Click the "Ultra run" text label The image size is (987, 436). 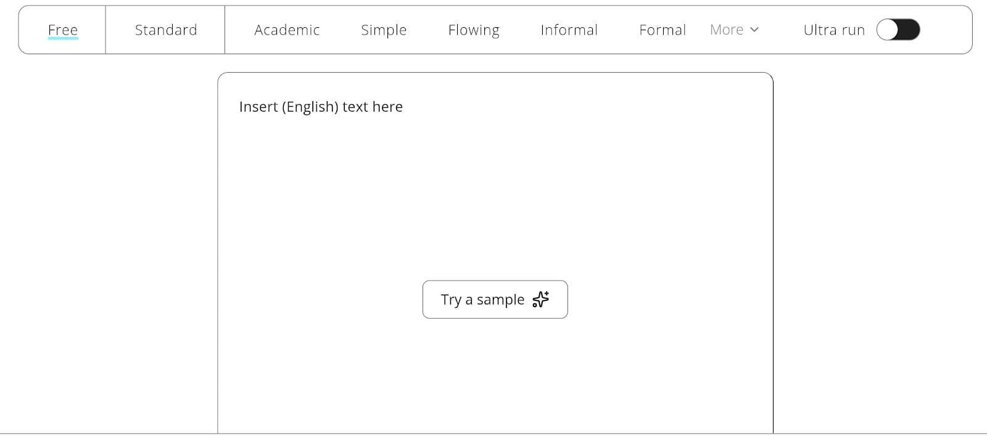tap(834, 30)
